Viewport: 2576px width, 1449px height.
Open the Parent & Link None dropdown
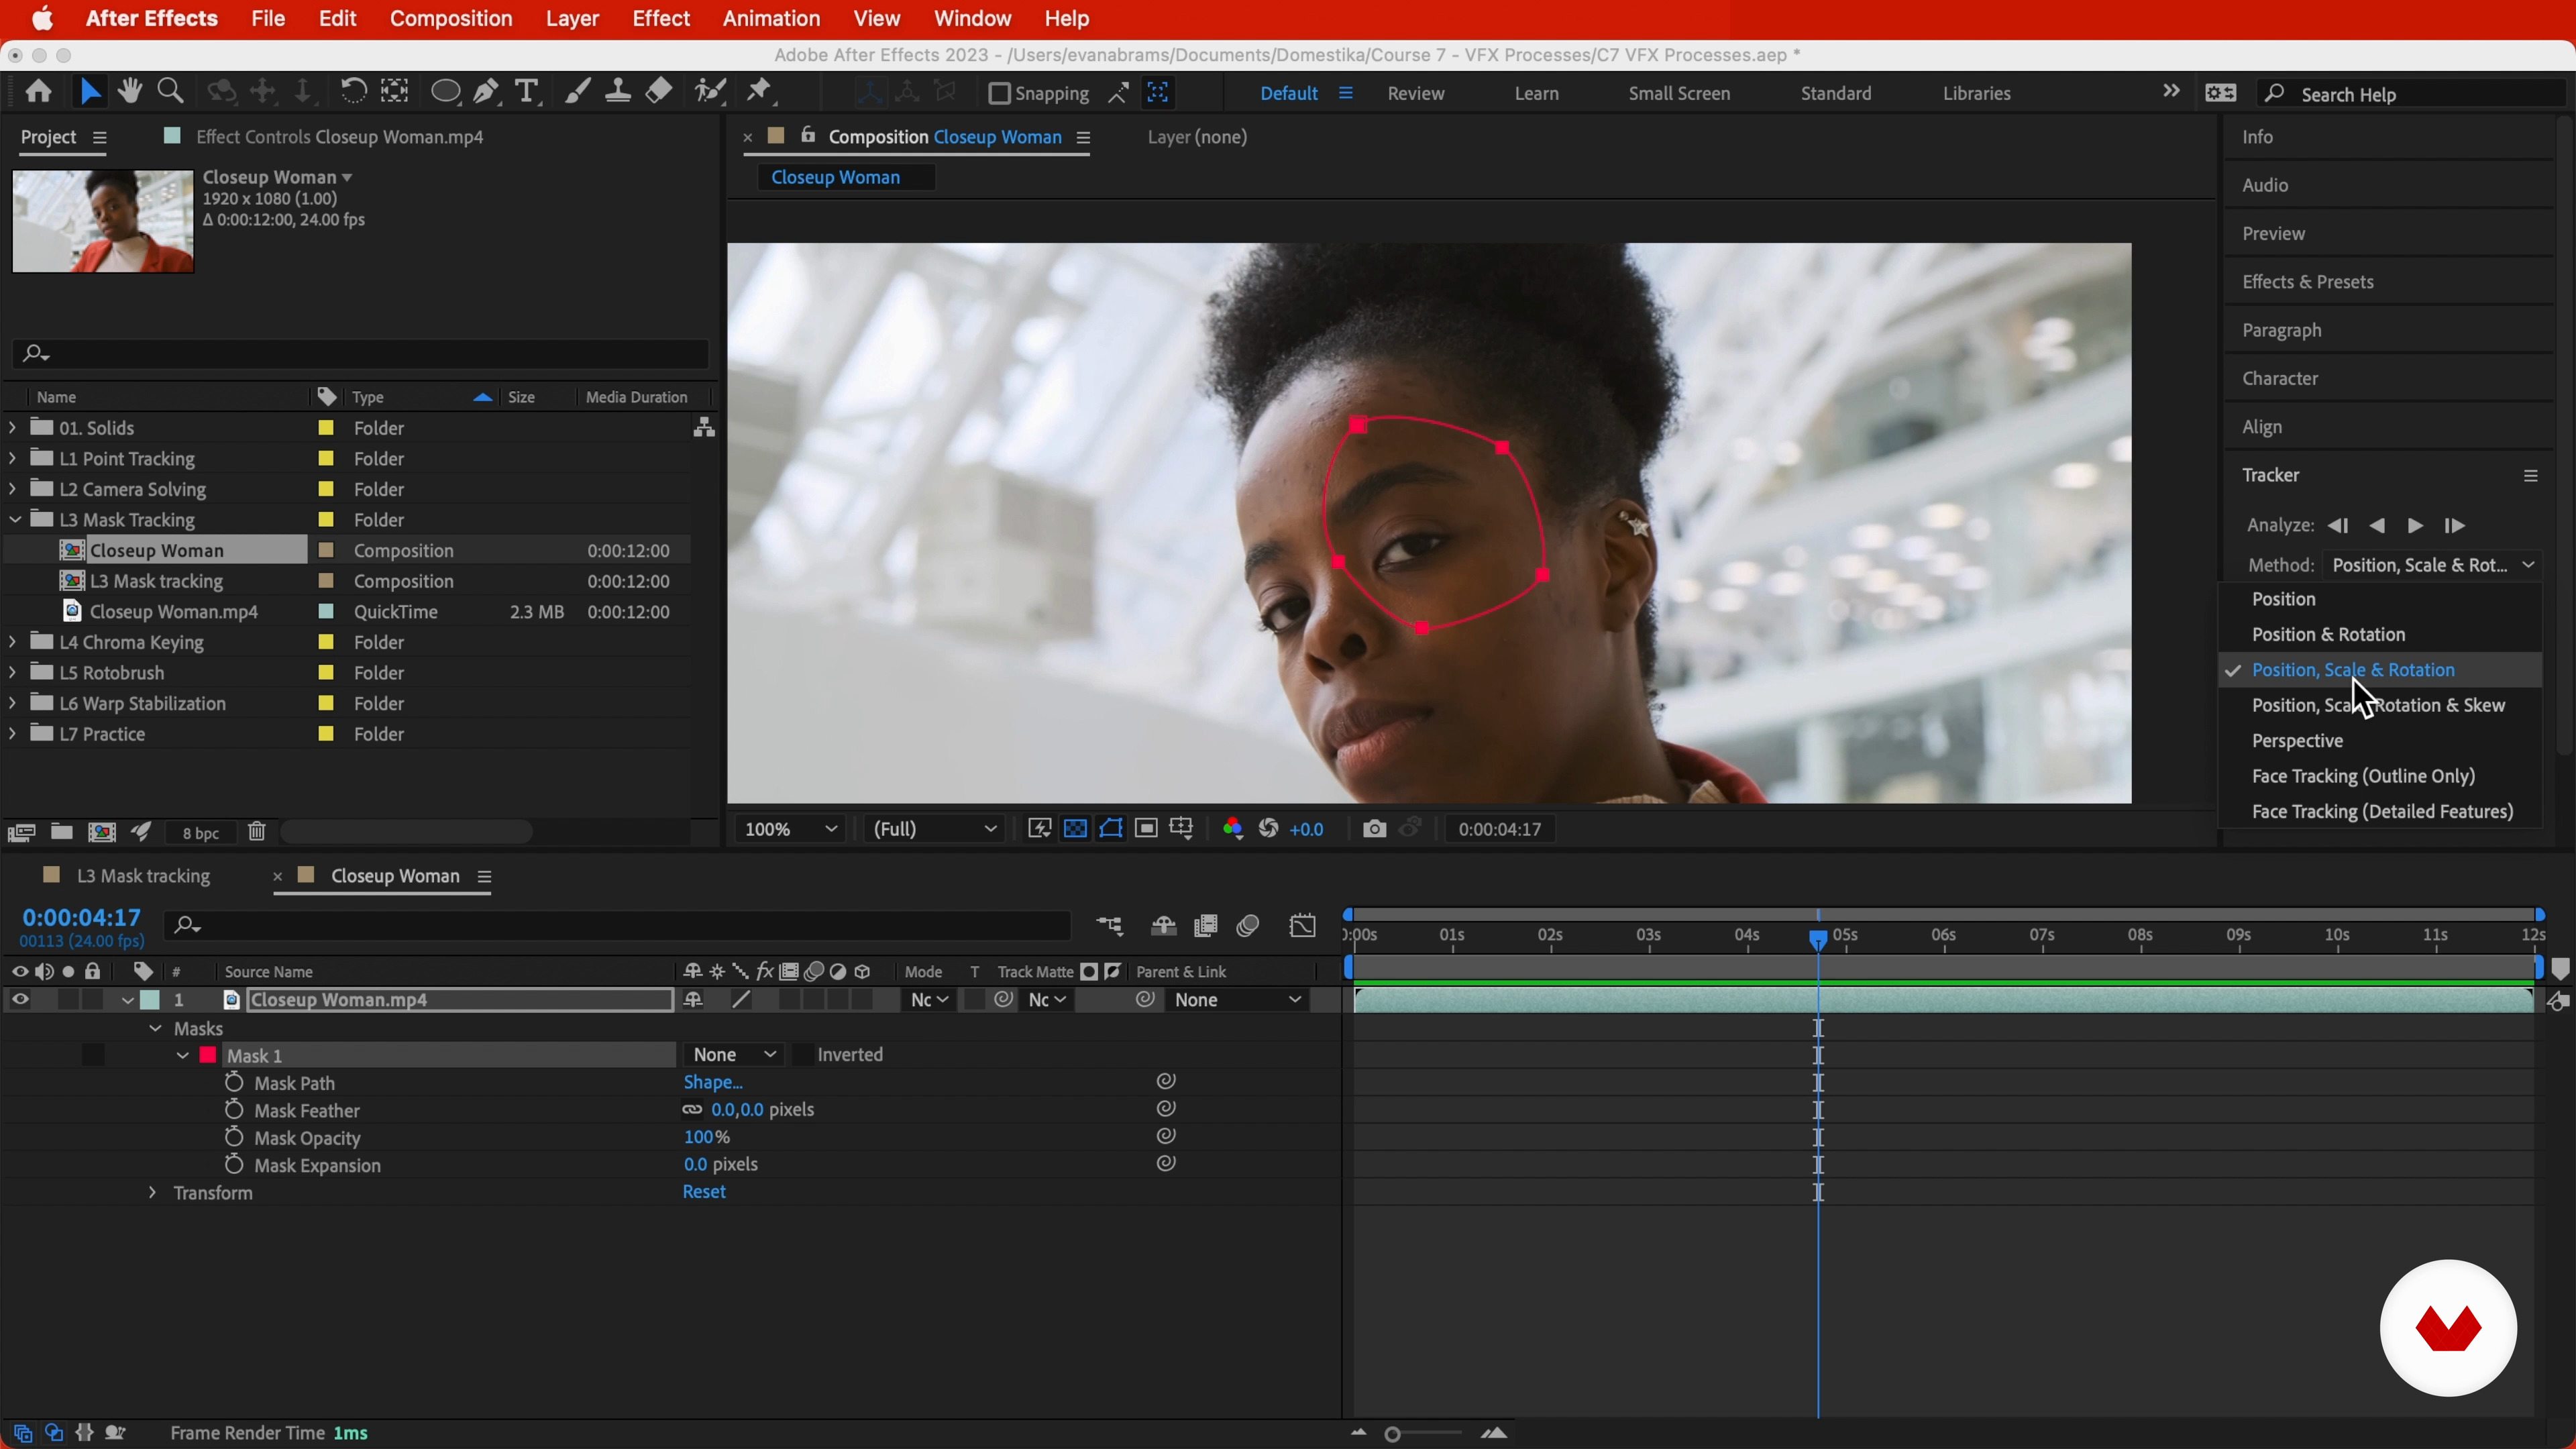tap(1238, 1000)
